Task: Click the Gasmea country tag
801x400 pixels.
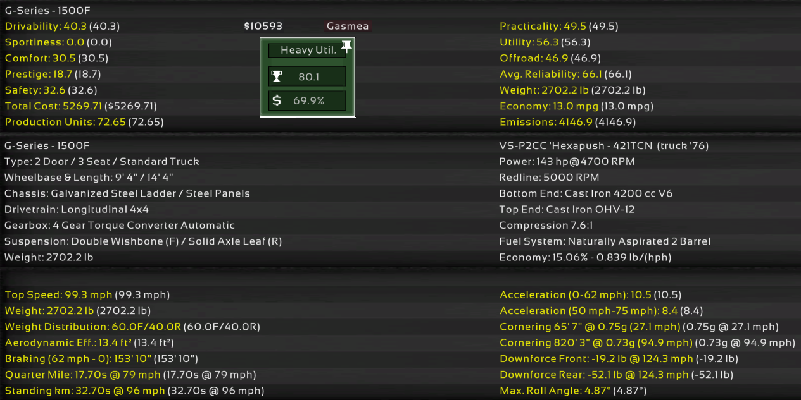Action: click(x=347, y=27)
